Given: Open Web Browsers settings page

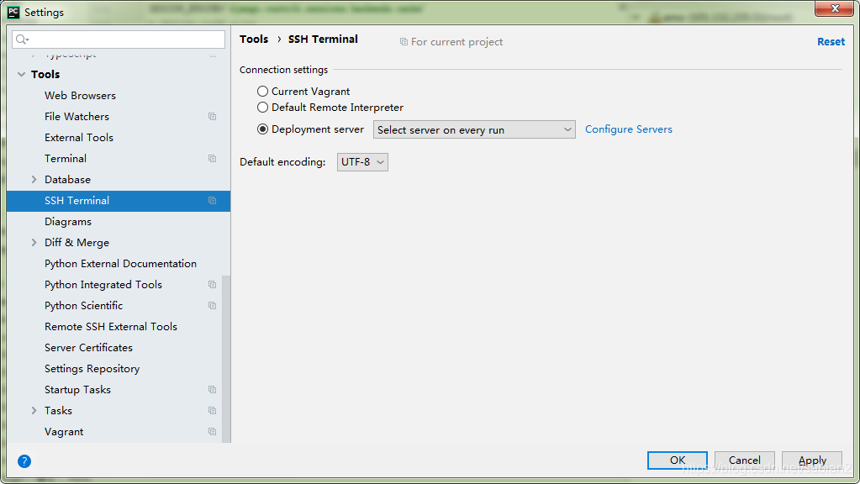Looking at the screenshot, I should click(x=80, y=96).
